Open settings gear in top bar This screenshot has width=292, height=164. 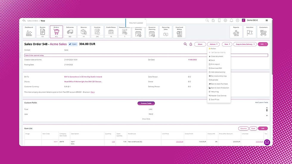225,20
